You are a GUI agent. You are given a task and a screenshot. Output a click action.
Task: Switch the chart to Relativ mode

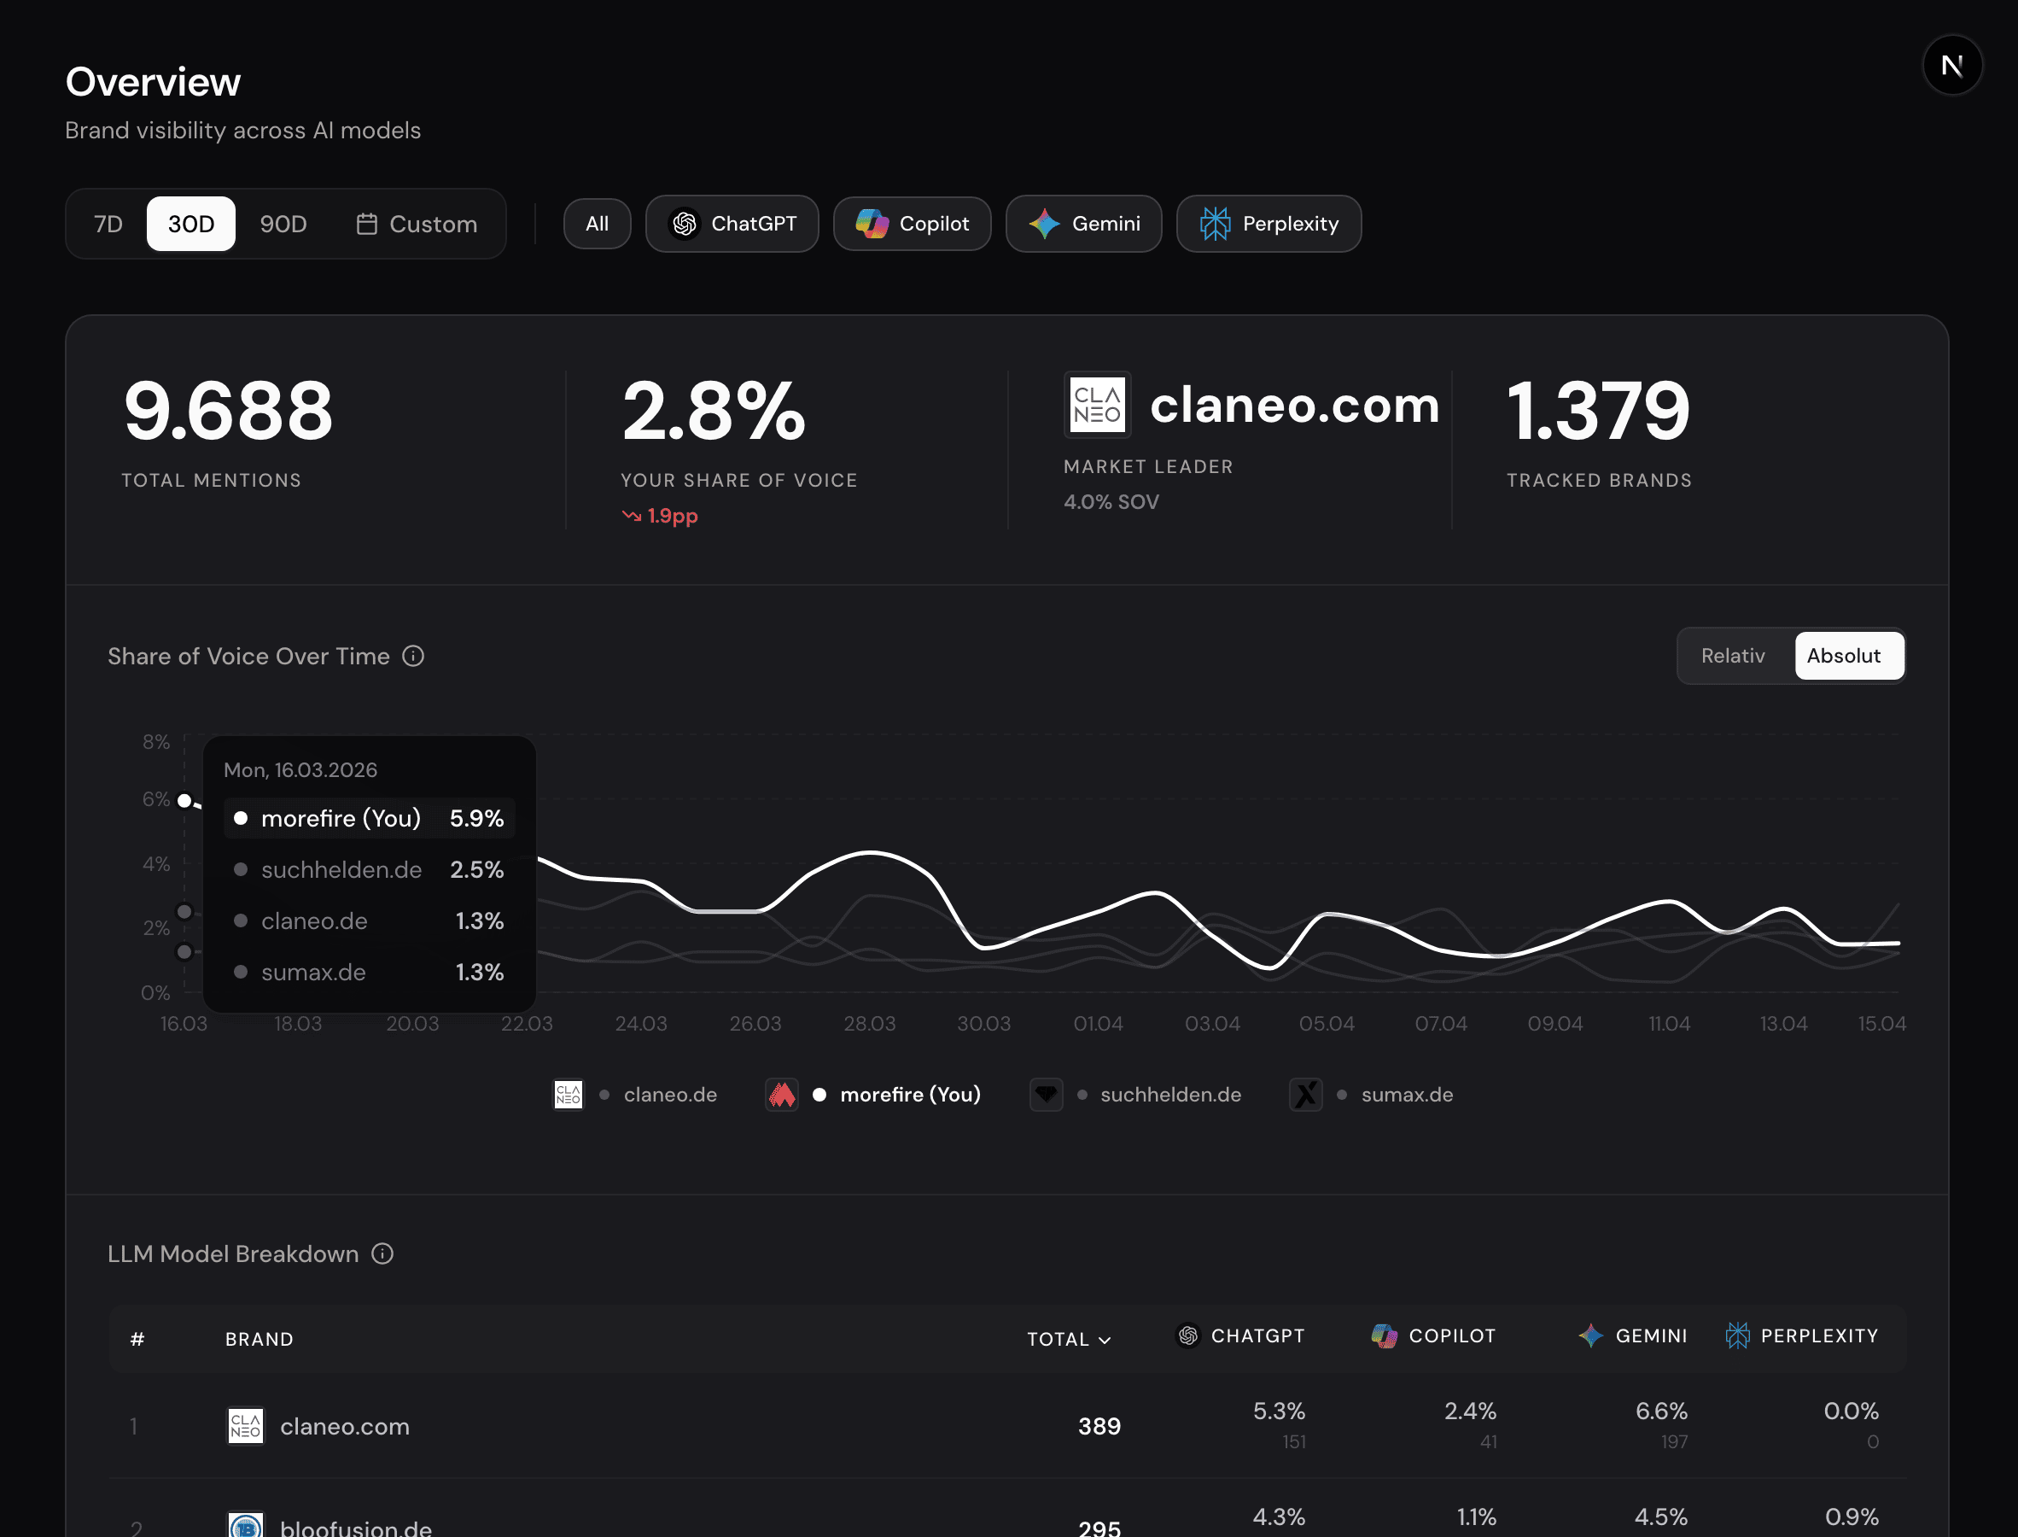click(x=1733, y=656)
